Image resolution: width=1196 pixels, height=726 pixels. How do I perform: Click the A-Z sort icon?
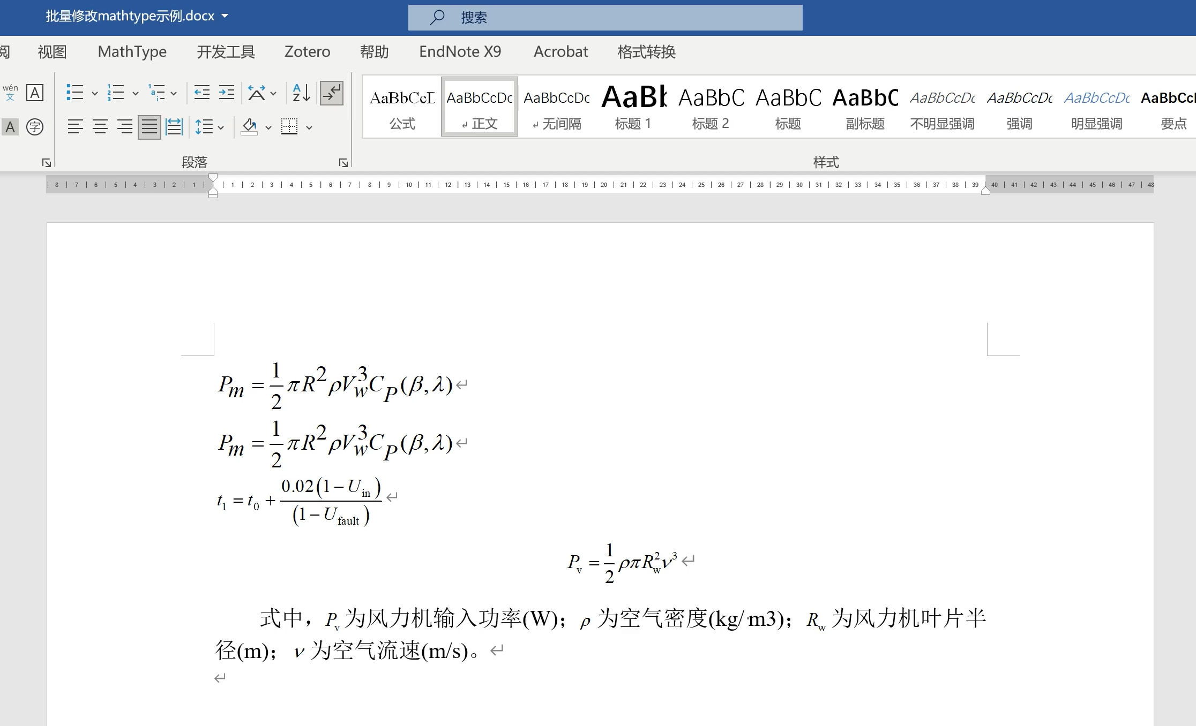click(301, 93)
